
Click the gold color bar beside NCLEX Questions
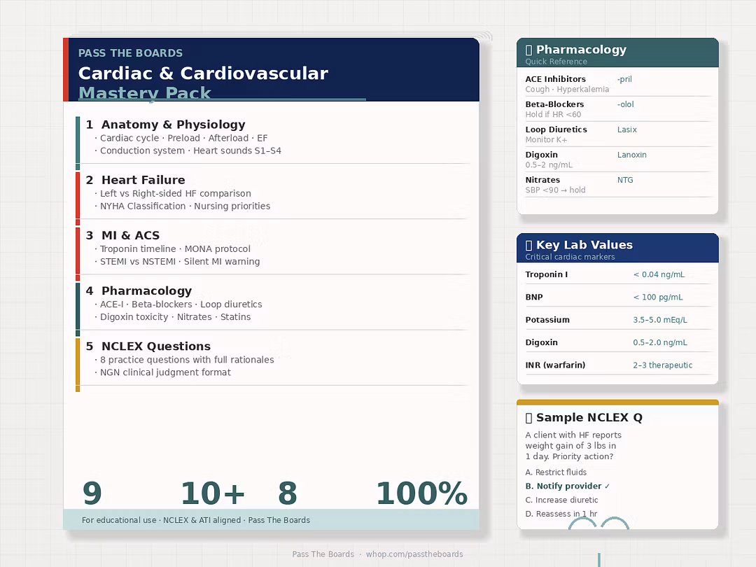[78, 365]
